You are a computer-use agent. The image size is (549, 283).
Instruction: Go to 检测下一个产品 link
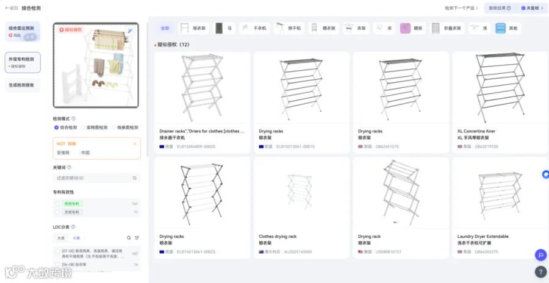tap(462, 8)
